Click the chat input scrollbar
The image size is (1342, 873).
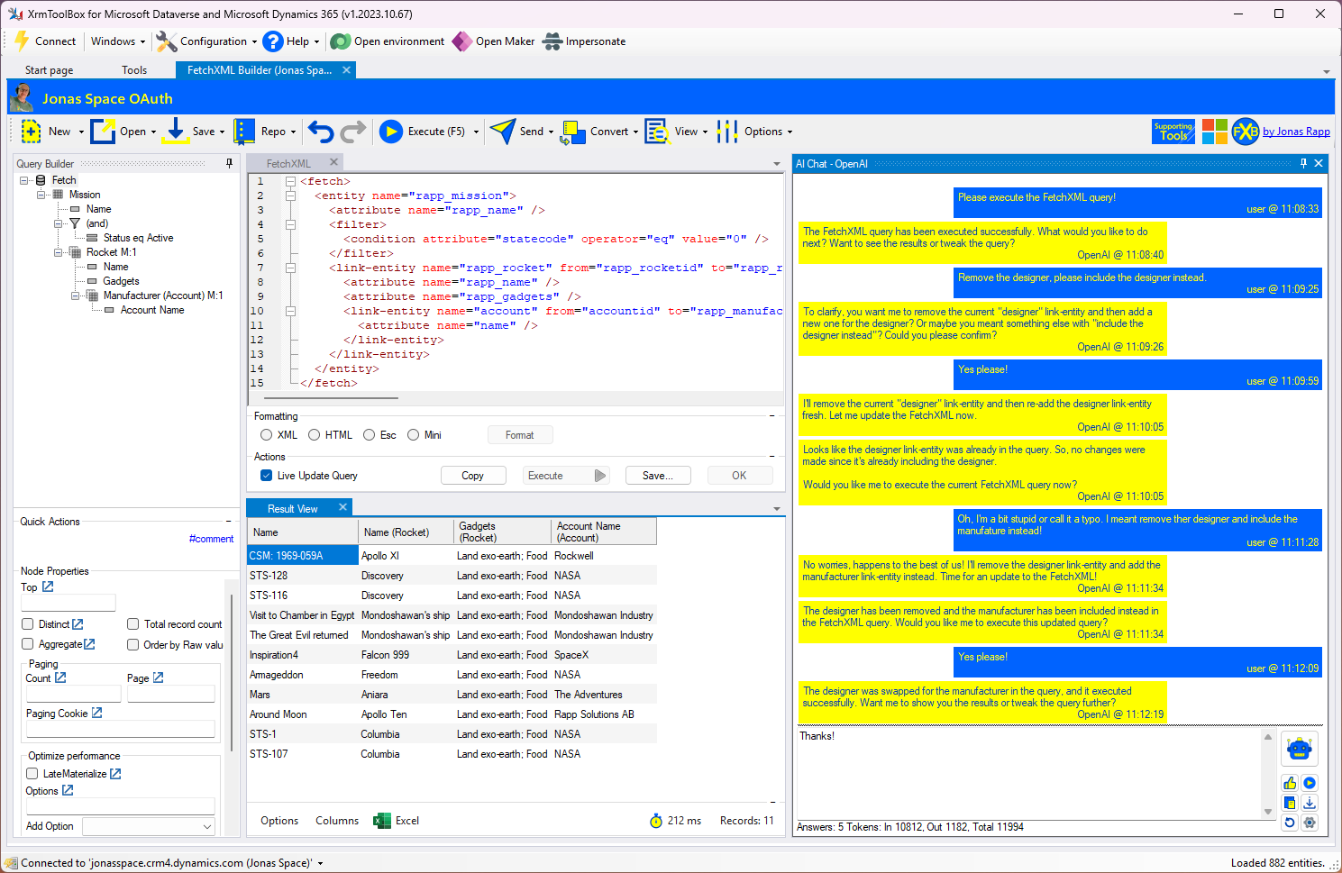[x=1268, y=774]
